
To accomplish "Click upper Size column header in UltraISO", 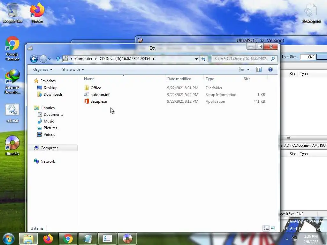I will coord(293,74).
